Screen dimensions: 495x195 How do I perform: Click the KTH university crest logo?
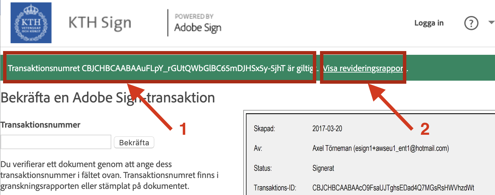pos(31,23)
